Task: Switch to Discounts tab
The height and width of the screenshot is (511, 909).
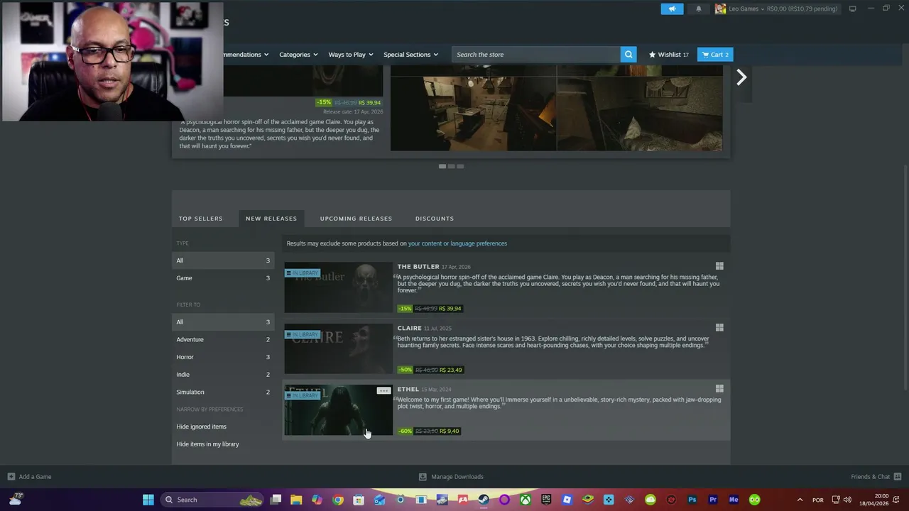Action: pos(435,219)
